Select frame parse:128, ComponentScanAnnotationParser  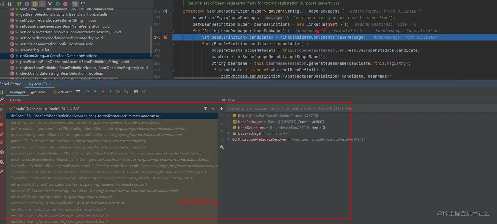click(x=112, y=122)
